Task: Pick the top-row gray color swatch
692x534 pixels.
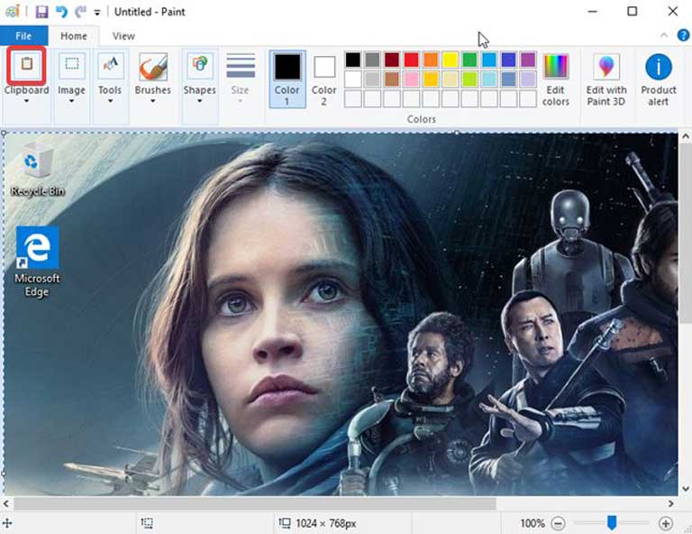Action: pyautogui.click(x=372, y=60)
